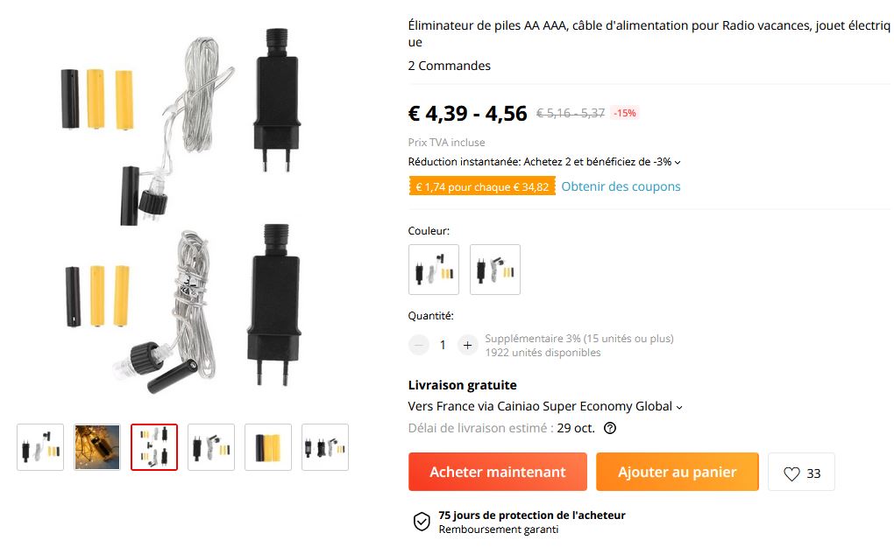Image resolution: width=894 pixels, height=547 pixels.
Task: Select the currently highlighted third thumbnail
Action: click(154, 447)
